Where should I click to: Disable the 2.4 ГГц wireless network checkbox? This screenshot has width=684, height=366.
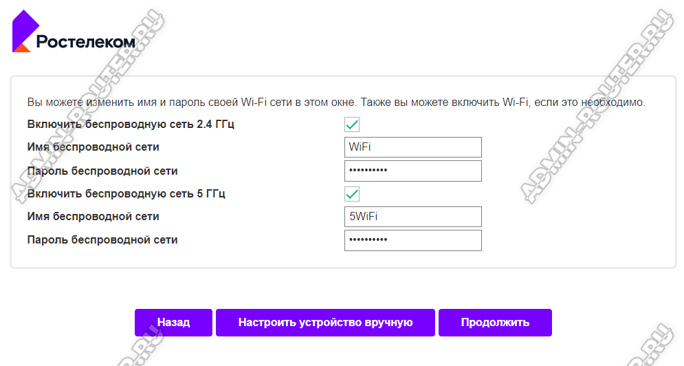[x=352, y=125]
